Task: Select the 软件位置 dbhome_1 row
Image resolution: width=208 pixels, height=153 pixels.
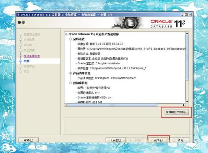Action: pos(112,68)
